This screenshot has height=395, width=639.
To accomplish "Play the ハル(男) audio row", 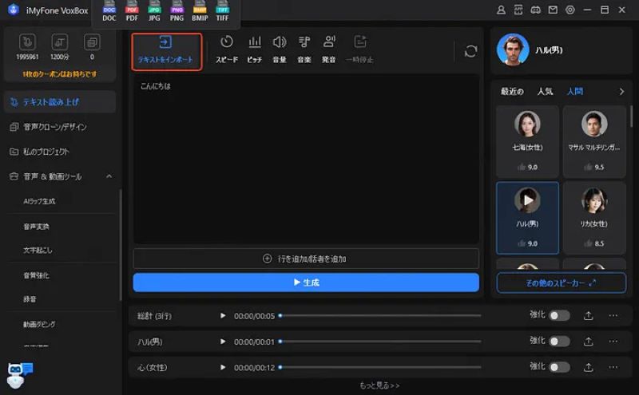I will [x=223, y=342].
